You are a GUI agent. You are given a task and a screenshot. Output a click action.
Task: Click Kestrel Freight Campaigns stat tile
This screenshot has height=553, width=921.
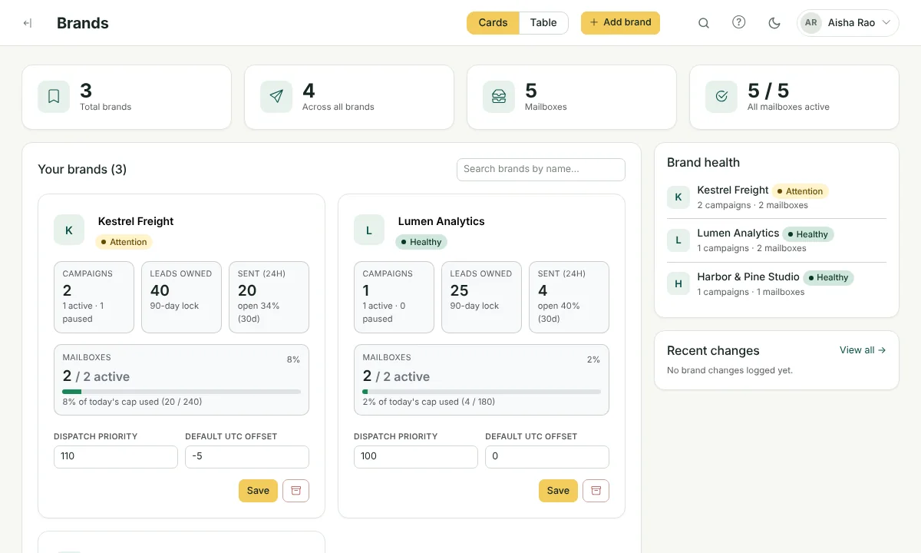coord(94,297)
